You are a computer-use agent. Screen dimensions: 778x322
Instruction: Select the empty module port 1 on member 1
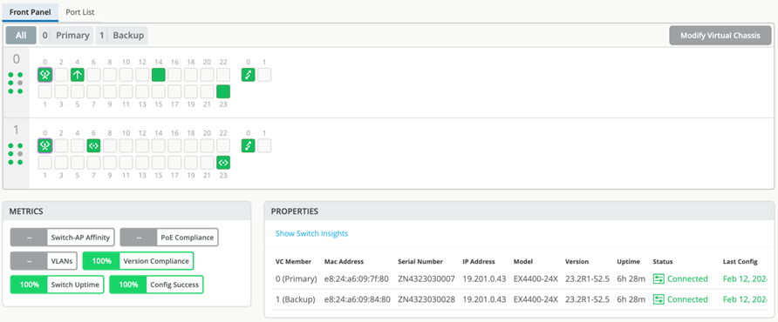[x=264, y=145]
